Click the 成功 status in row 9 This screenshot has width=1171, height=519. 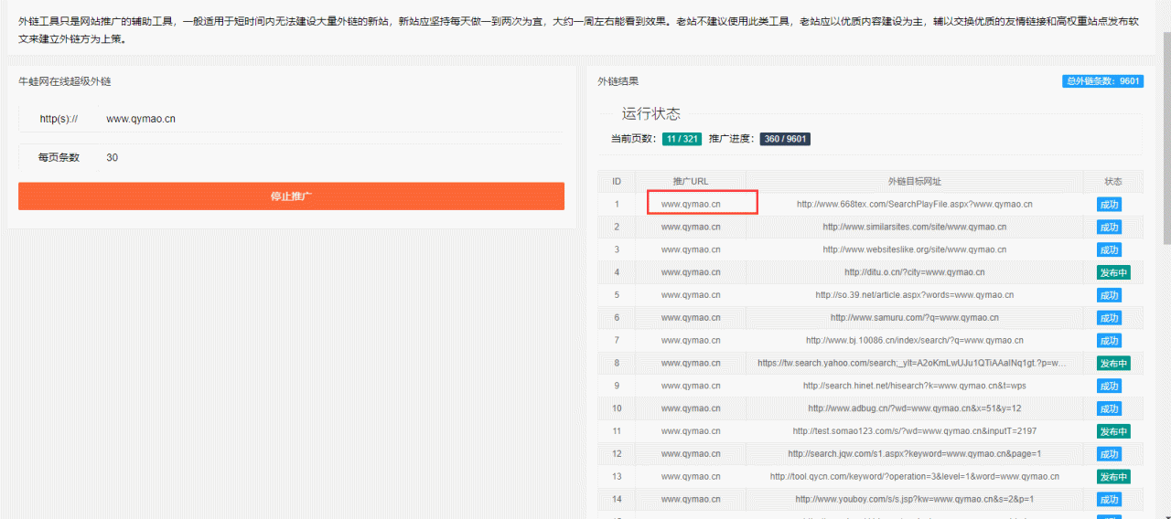click(1109, 387)
